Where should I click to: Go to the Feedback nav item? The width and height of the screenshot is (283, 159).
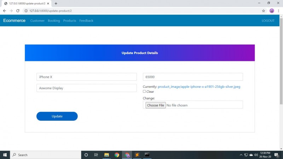coord(86,21)
